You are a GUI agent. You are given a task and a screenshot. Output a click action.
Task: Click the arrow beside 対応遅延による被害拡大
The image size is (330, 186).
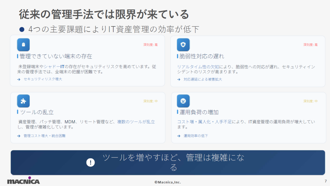179,79
